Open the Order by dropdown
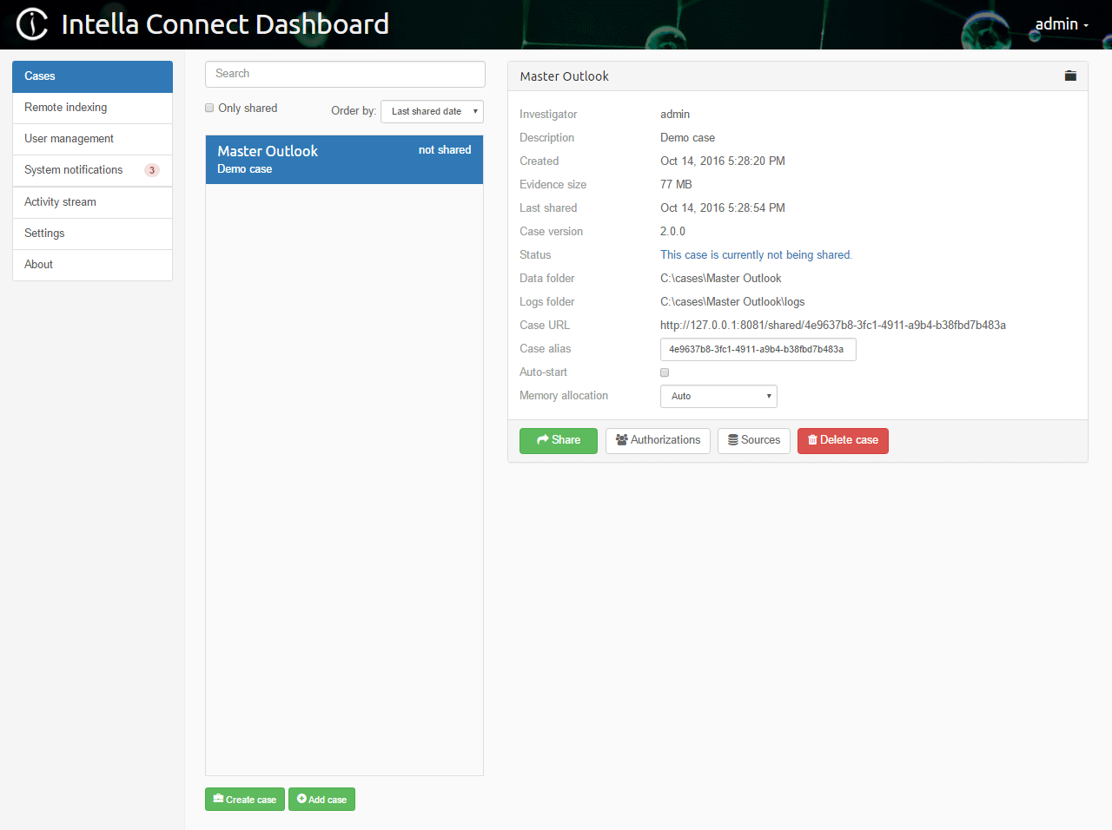The height and width of the screenshot is (830, 1112). tap(432, 111)
